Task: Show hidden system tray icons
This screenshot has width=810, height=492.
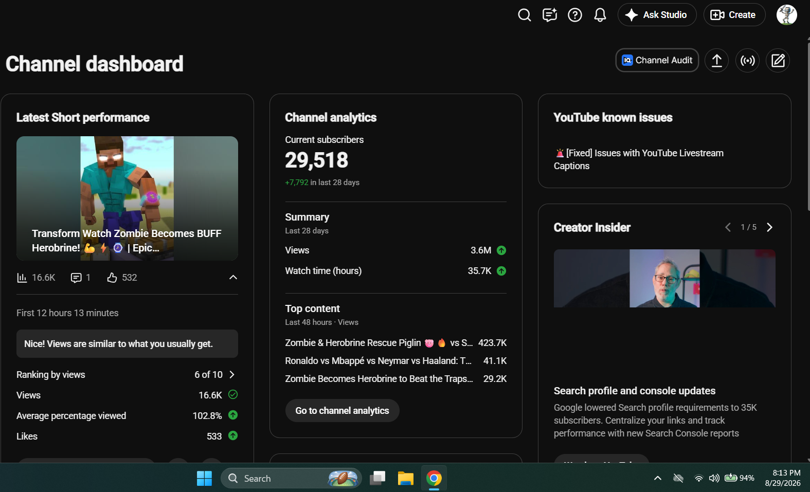Action: [658, 479]
